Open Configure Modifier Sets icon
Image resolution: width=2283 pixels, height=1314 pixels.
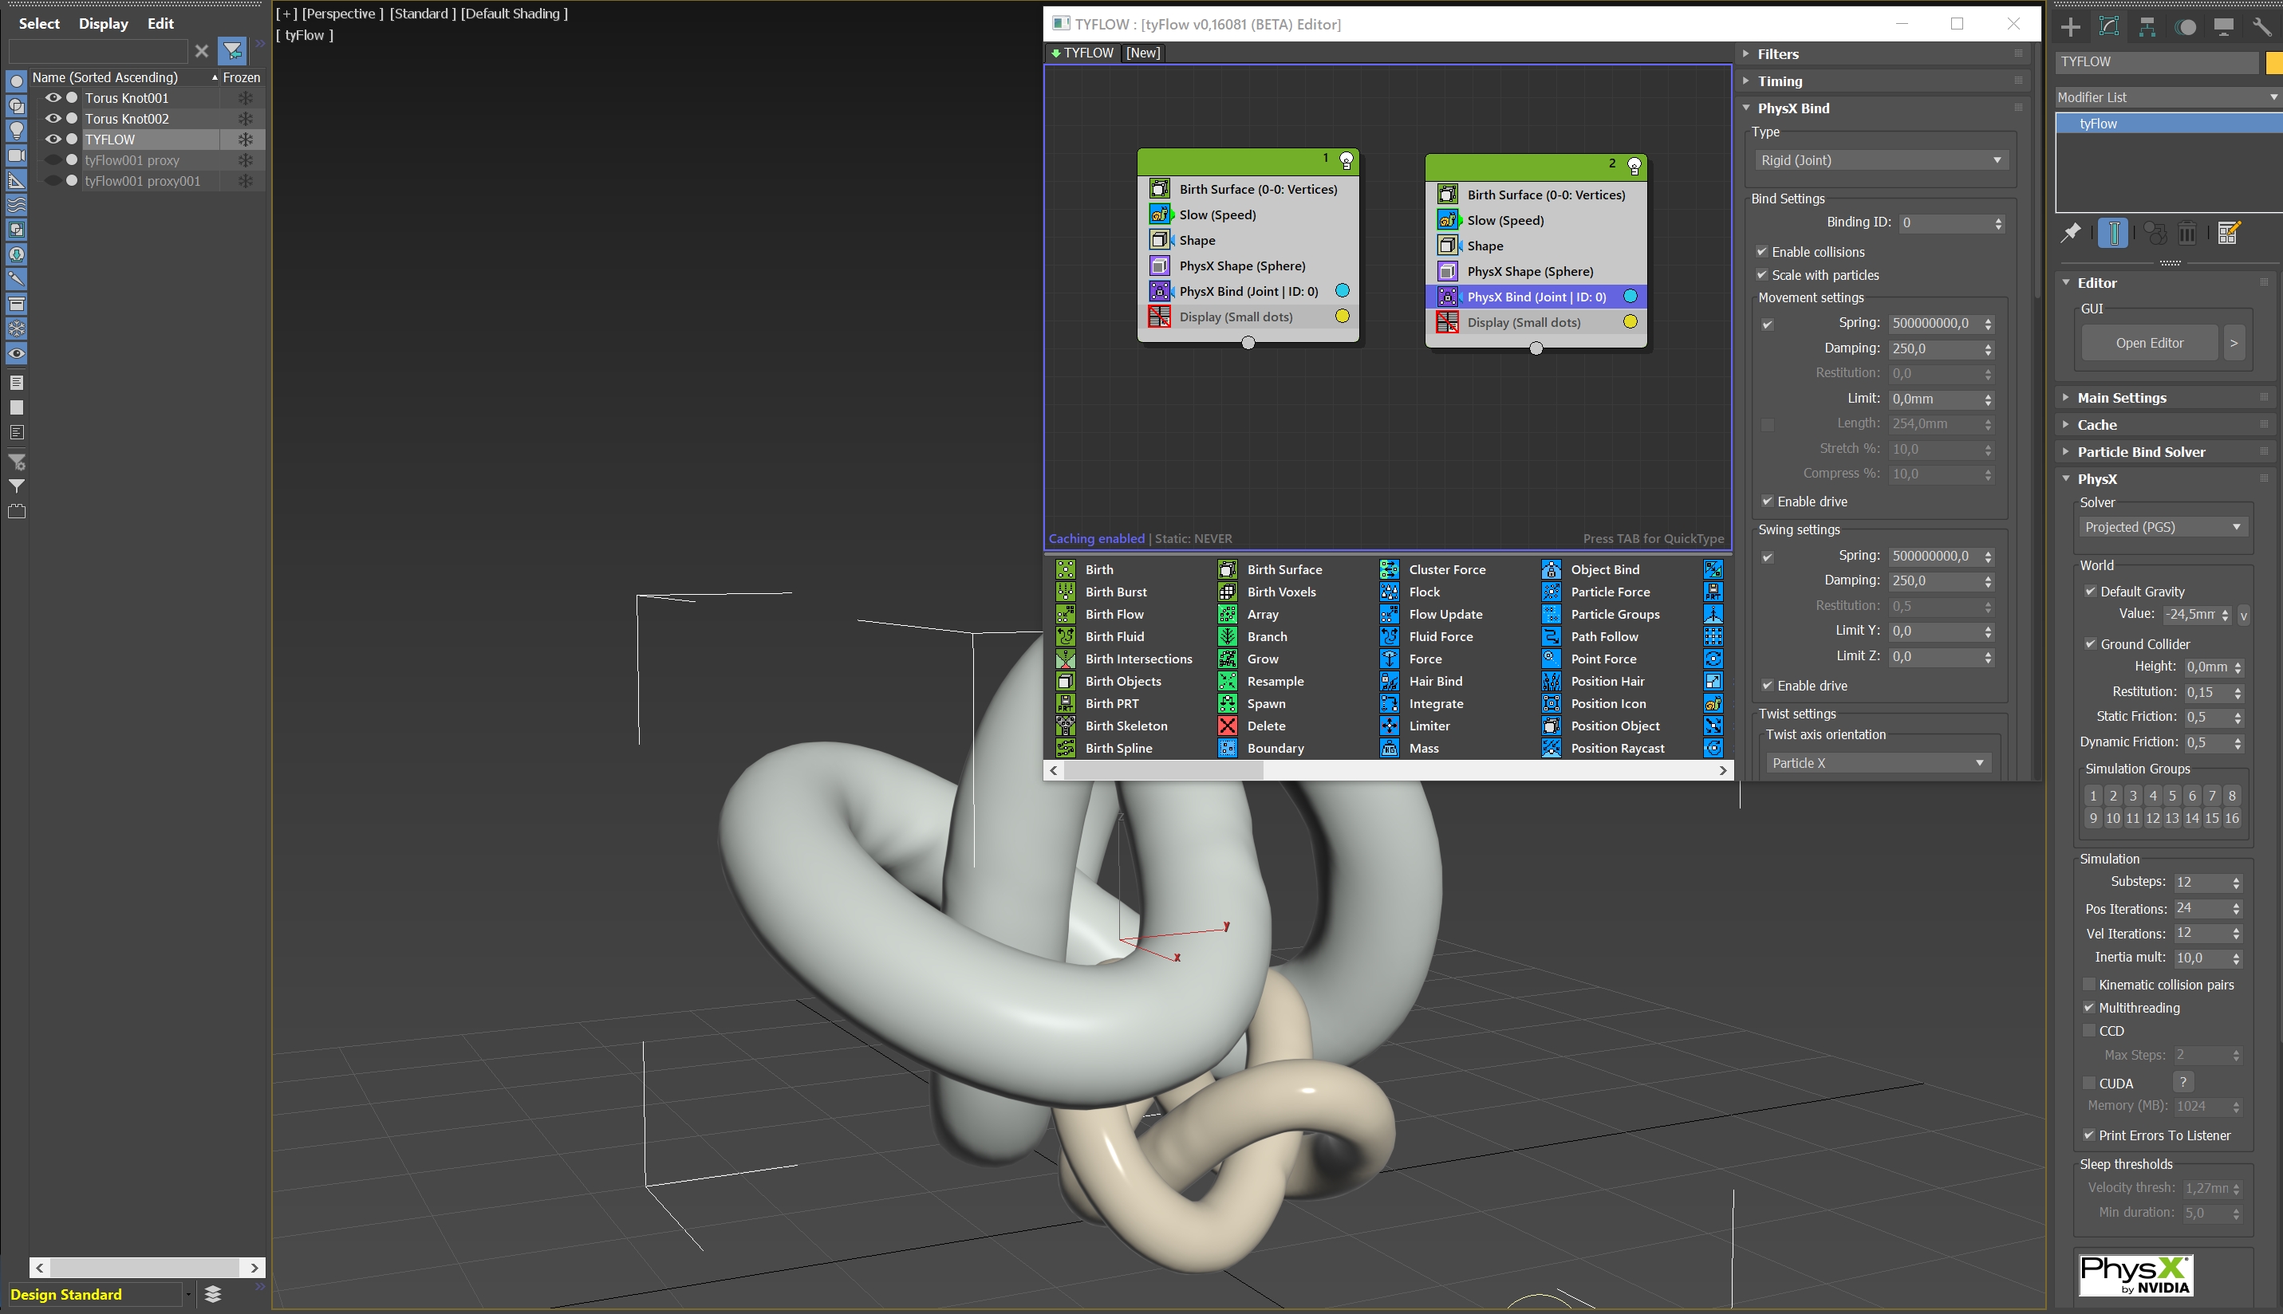tap(2228, 233)
